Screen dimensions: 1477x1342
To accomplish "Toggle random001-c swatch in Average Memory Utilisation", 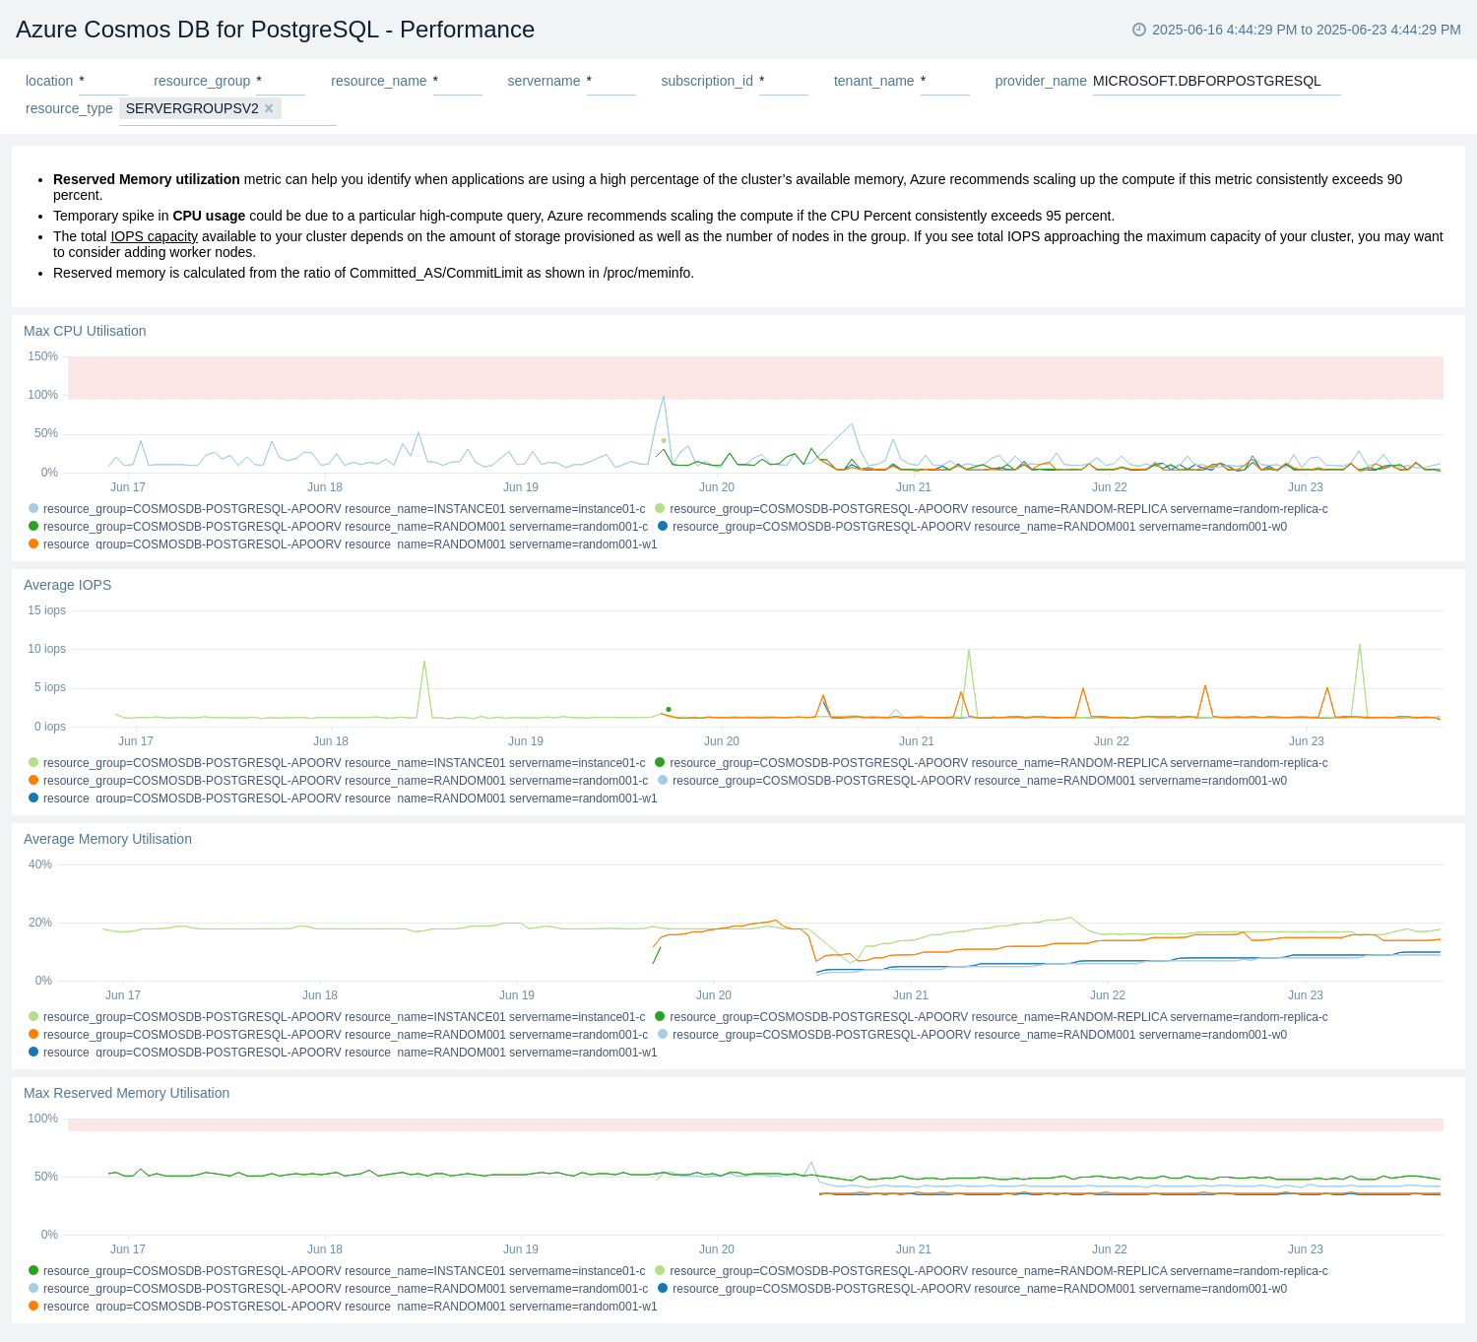I will click(x=33, y=1035).
